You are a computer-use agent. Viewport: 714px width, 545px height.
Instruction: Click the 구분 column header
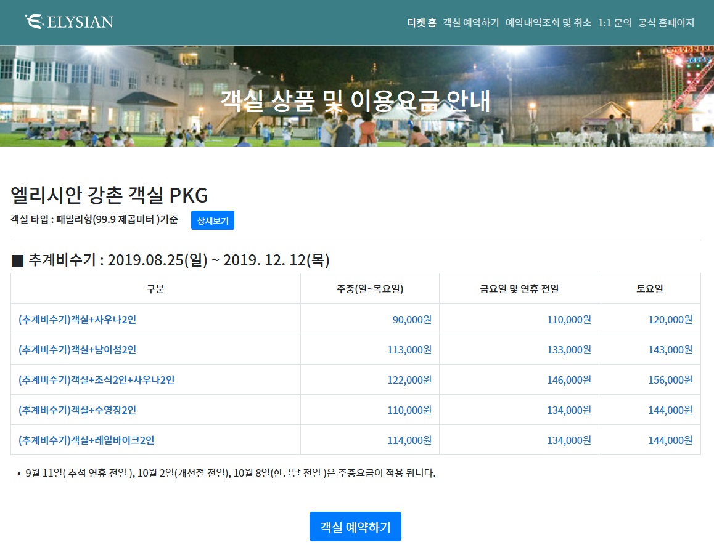[x=155, y=288]
